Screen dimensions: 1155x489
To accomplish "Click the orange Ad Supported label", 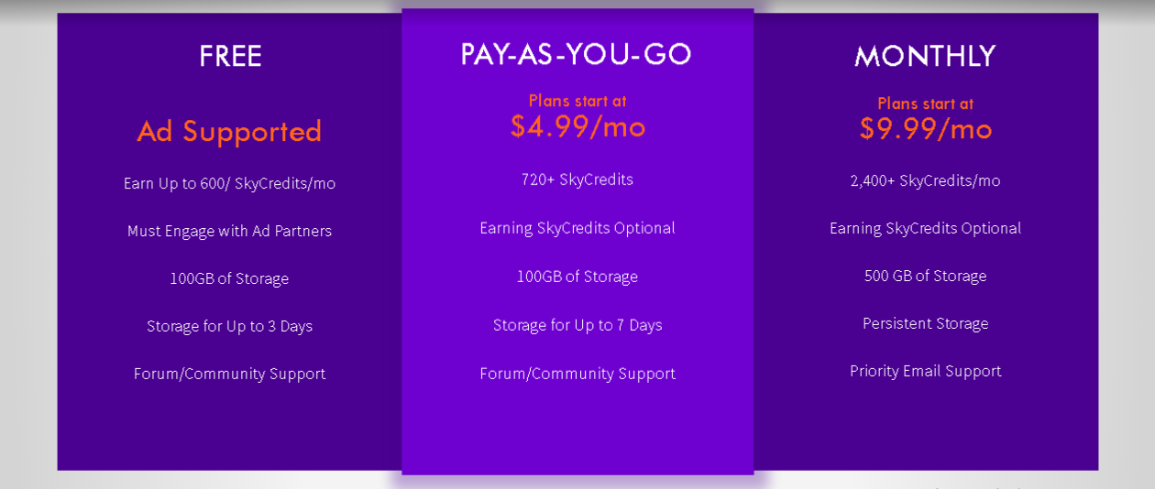I will (229, 132).
